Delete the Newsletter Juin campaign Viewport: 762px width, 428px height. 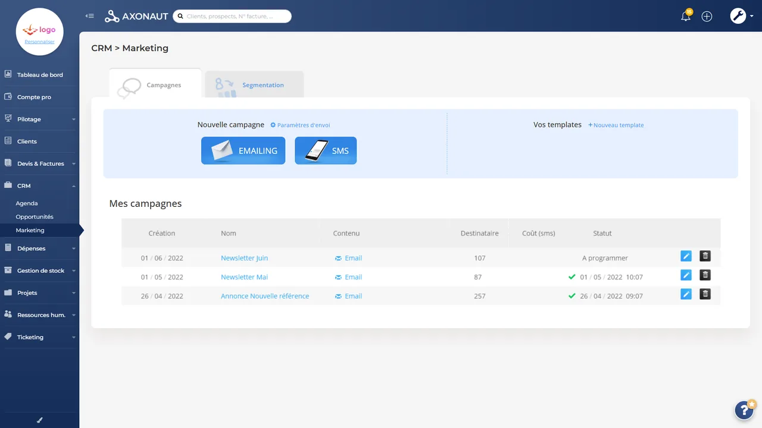705,256
